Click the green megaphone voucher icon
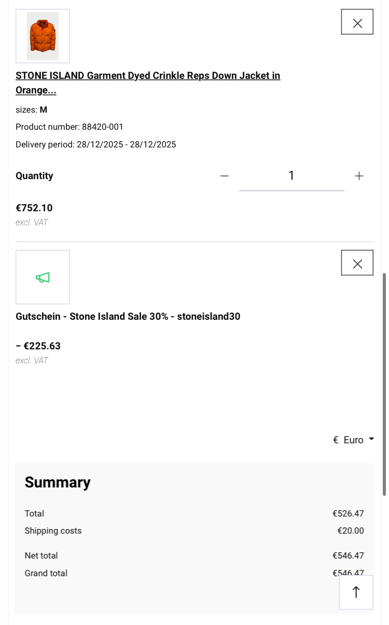The width and height of the screenshot is (389, 625). point(43,277)
